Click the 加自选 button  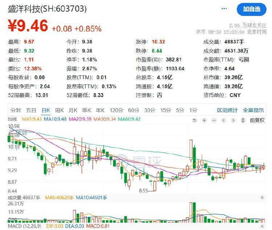click(x=252, y=9)
